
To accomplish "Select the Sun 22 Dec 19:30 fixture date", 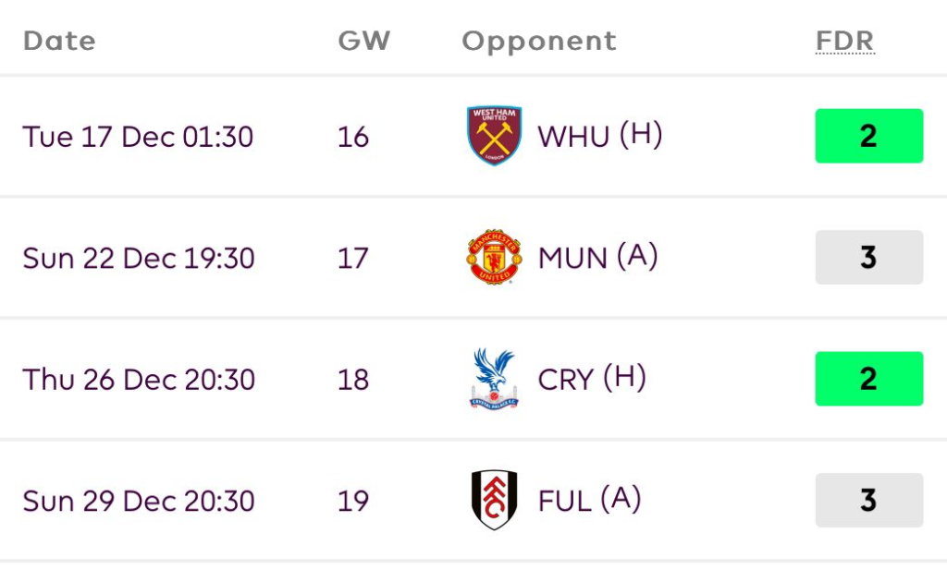I will tap(139, 258).
